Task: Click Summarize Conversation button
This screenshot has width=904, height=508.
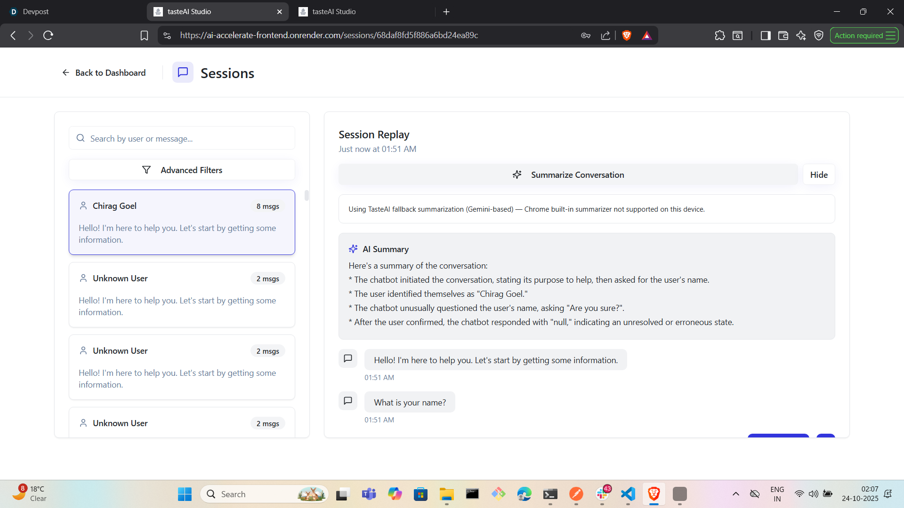Action: (568, 175)
